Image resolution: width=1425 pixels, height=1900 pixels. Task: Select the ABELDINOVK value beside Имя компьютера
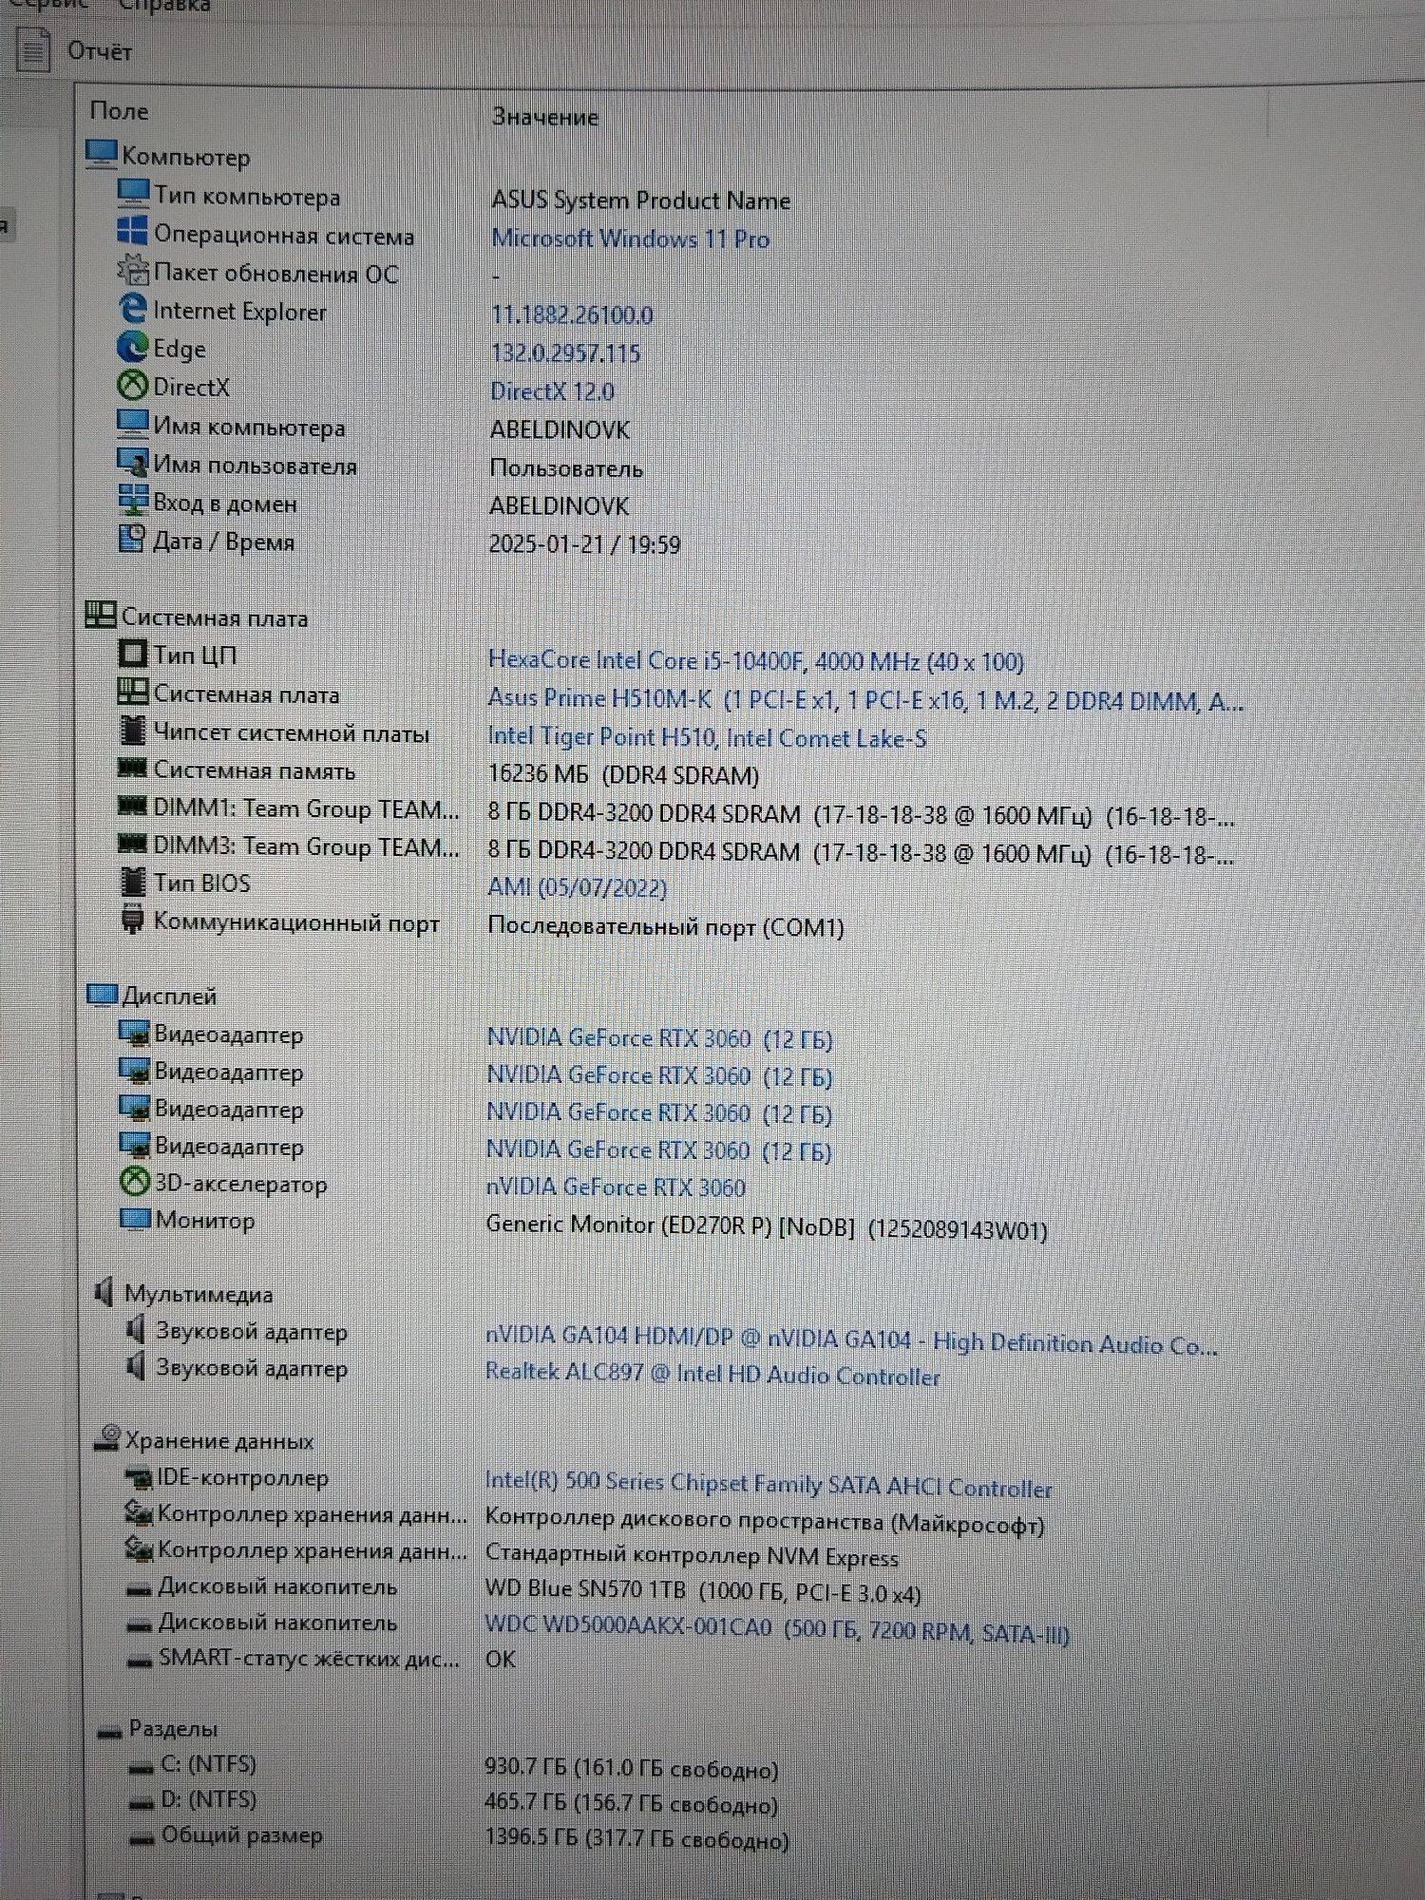(x=560, y=429)
